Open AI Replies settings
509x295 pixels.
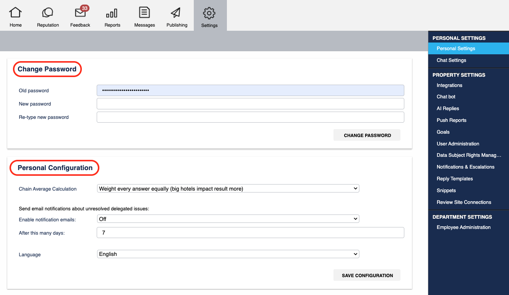click(448, 109)
